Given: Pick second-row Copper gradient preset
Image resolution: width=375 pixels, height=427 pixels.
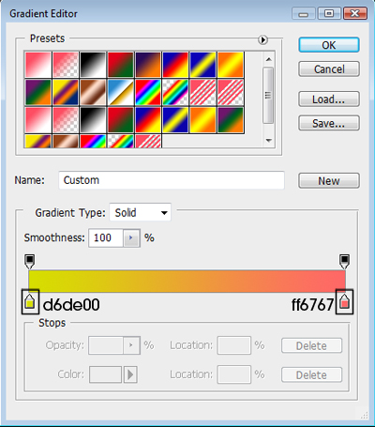Looking at the screenshot, I should [93, 92].
